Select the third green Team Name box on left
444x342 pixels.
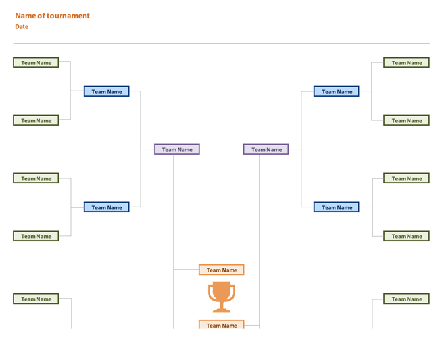(x=36, y=178)
